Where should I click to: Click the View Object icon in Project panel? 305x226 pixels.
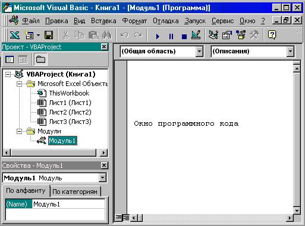23,59
